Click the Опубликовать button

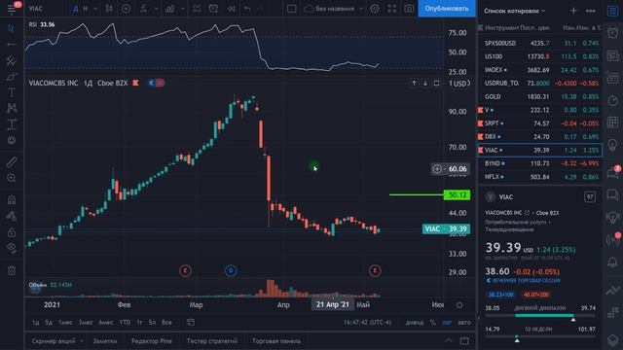pos(447,9)
